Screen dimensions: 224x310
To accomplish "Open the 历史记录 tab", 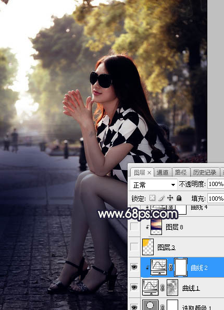I will pos(205,172).
